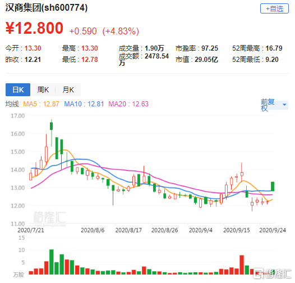
Task: Click the percent change (+4.83%)
Action: pyautogui.click(x=121, y=31)
